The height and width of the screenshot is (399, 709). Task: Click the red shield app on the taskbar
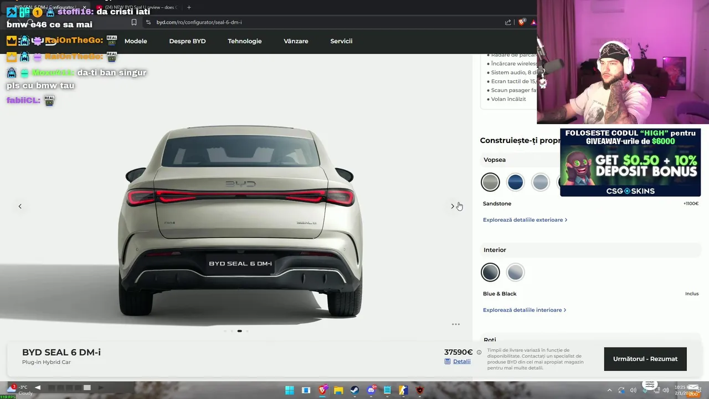420,390
